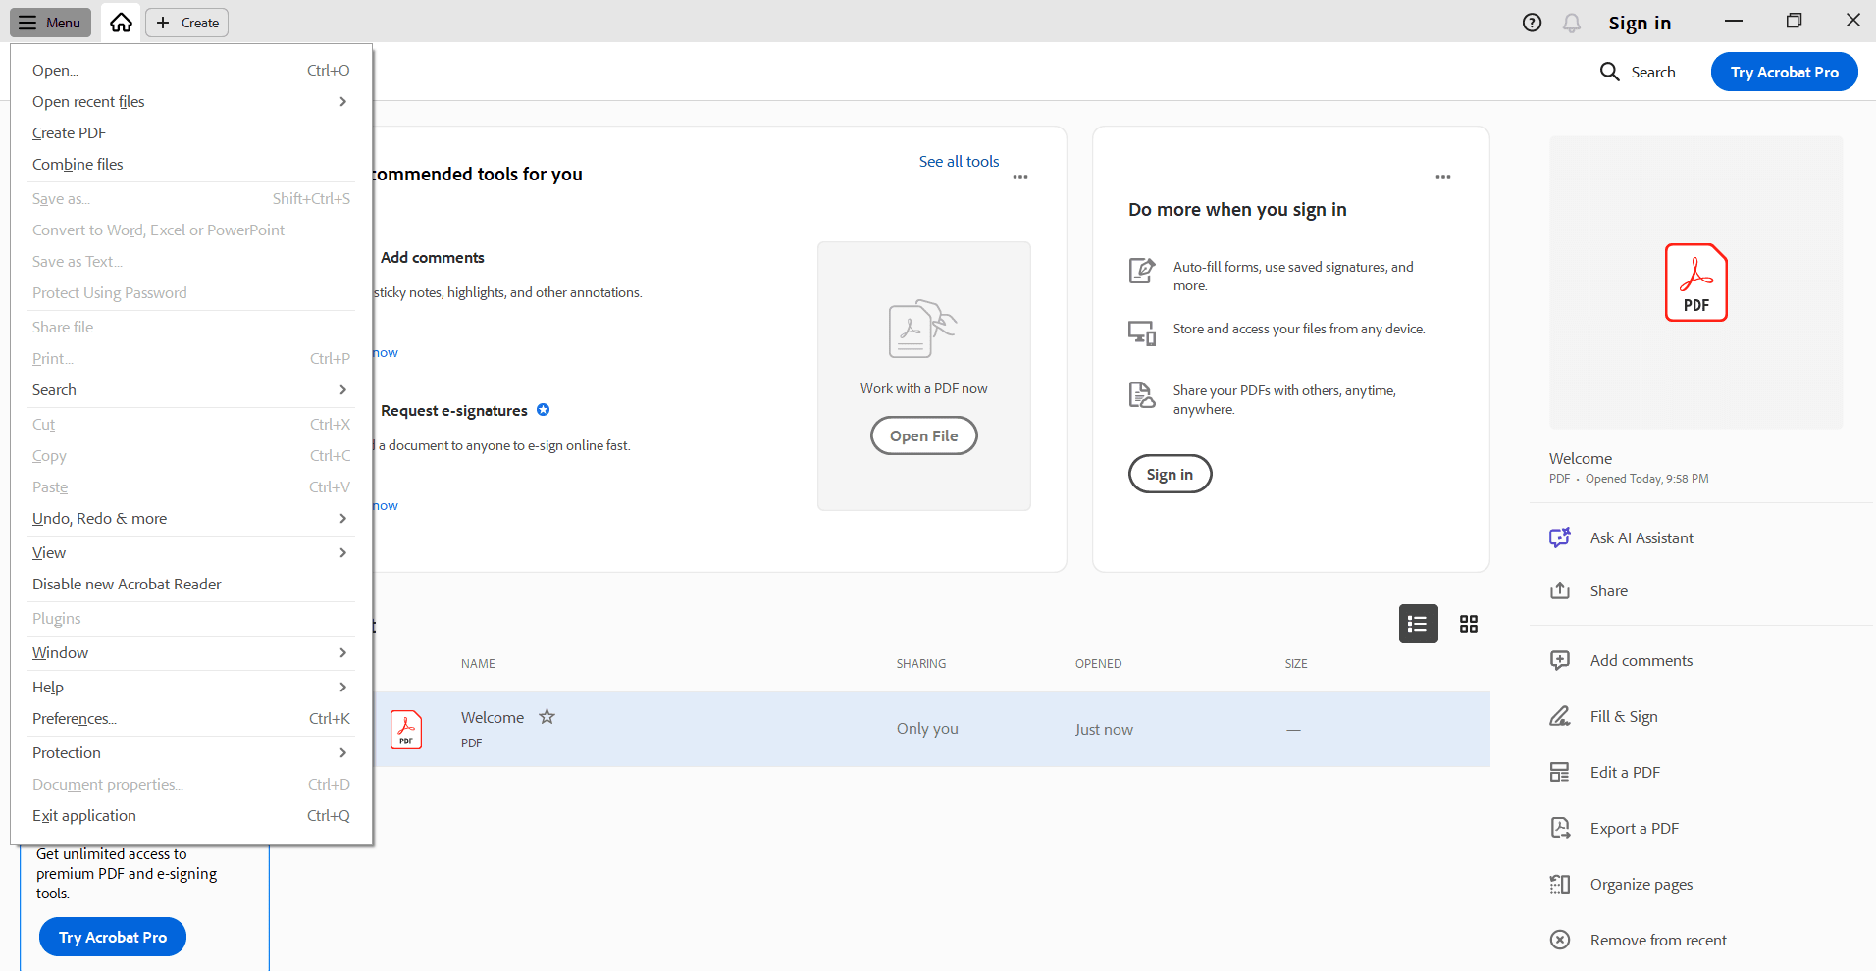Click the hamburger Menu button
The width and height of the screenshot is (1876, 971).
[51, 23]
